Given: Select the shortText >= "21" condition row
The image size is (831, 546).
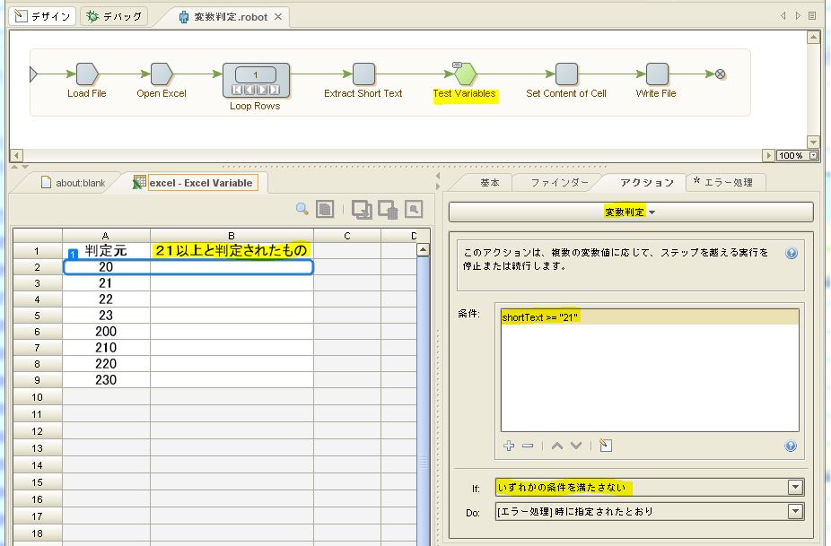Looking at the screenshot, I should click(650, 317).
